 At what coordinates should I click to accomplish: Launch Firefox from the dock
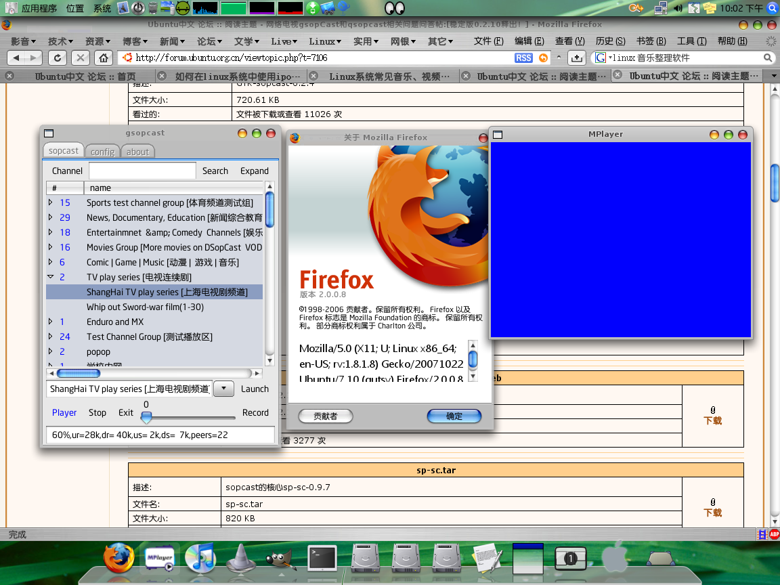[119, 557]
